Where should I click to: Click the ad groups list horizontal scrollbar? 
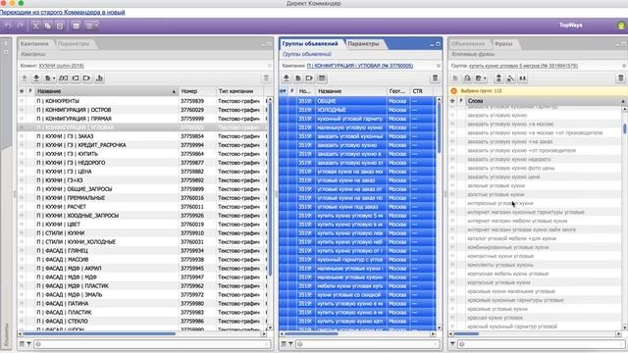(x=311, y=333)
